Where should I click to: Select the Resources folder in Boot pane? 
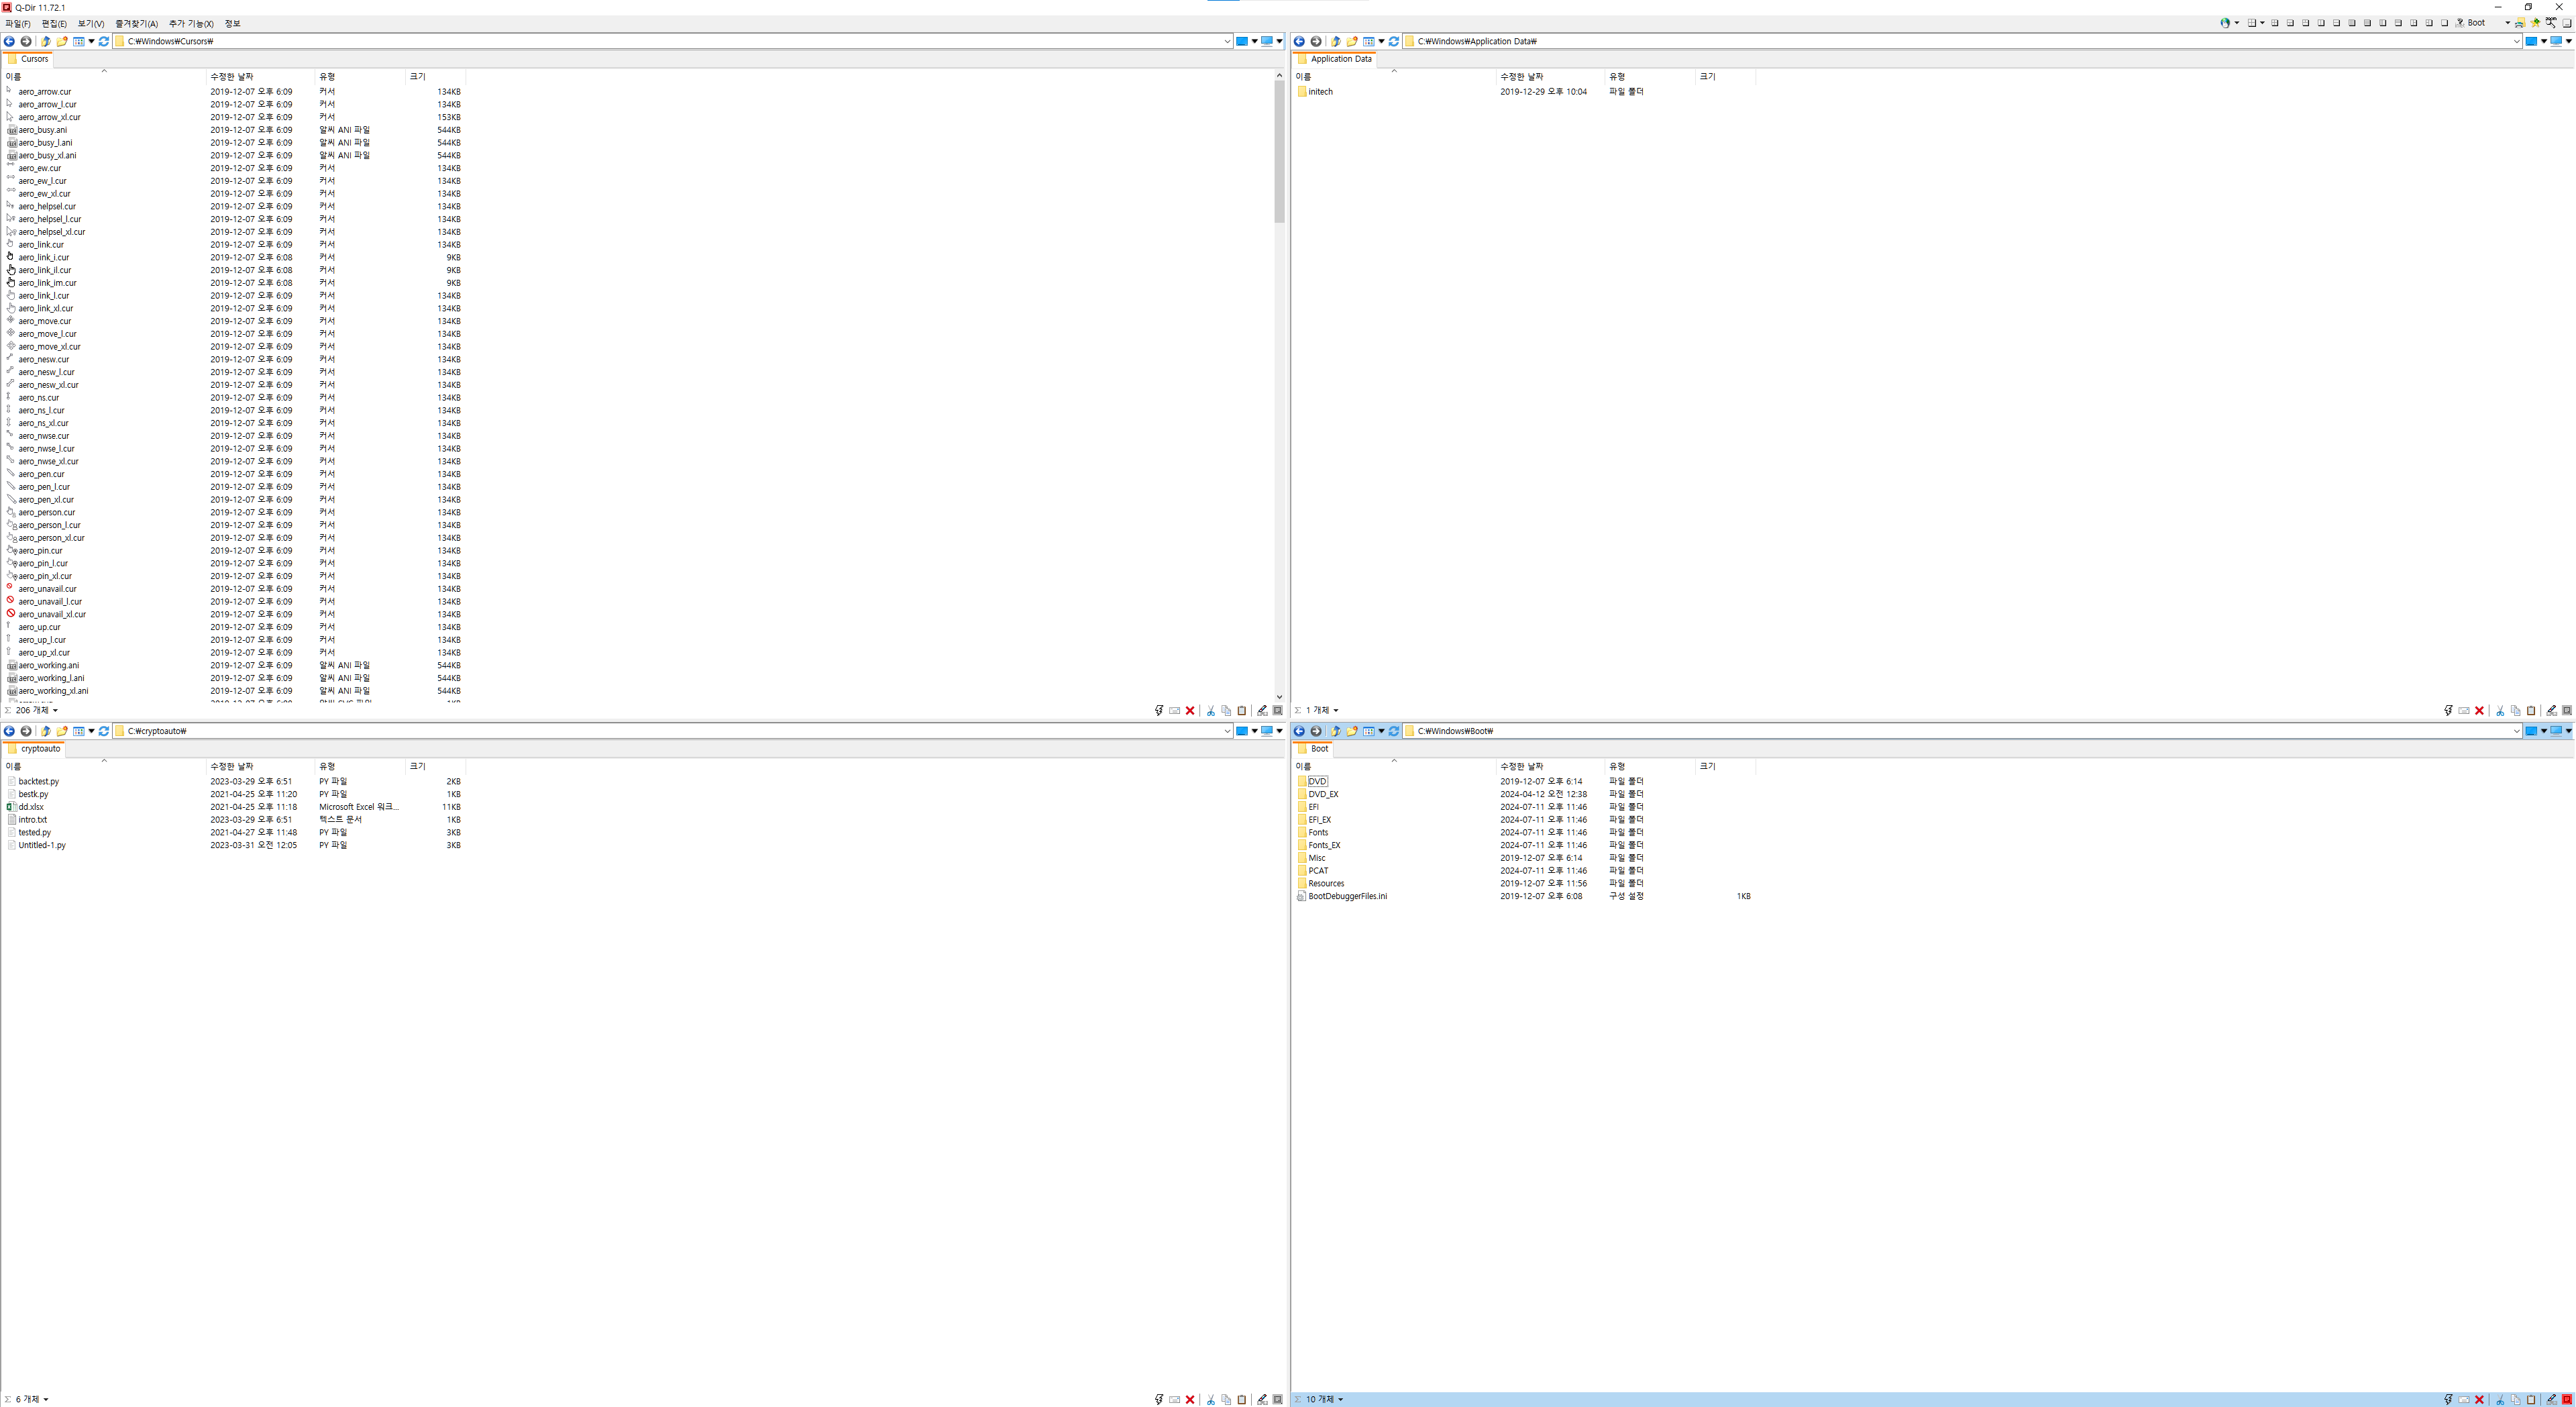click(1326, 884)
